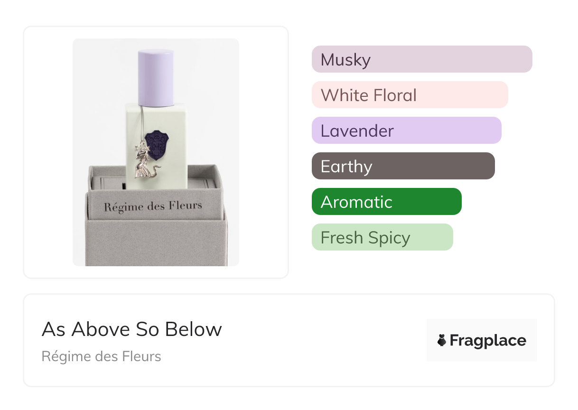
Task: Click the Fresh Spicy accord bar
Action: pos(382,237)
